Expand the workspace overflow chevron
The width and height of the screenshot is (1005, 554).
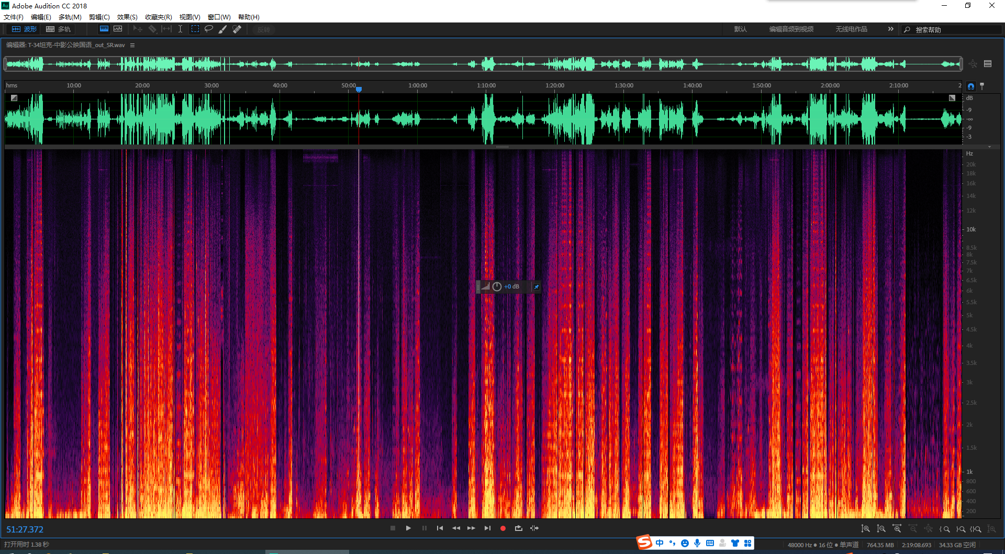(x=890, y=29)
